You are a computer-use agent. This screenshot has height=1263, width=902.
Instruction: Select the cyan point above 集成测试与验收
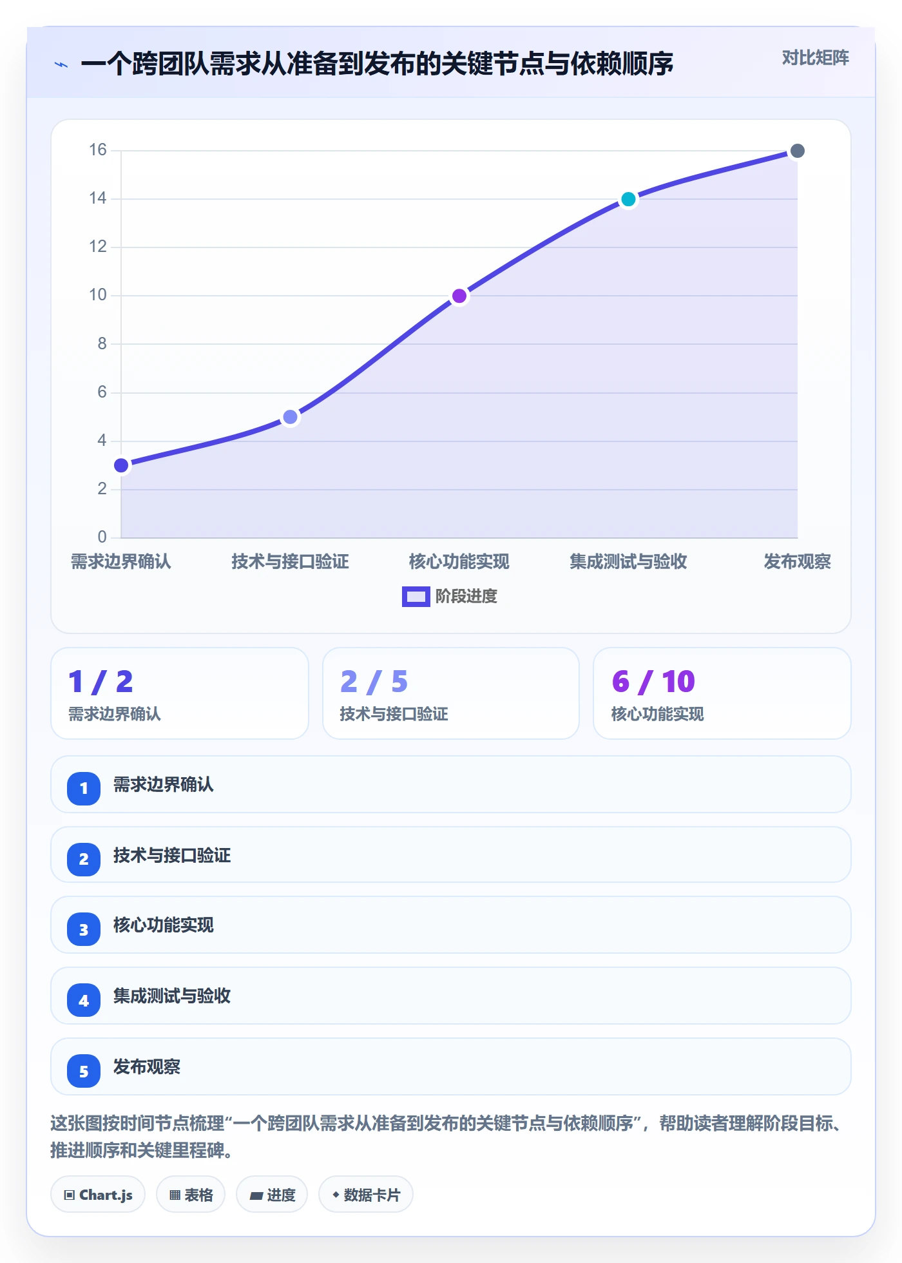[628, 199]
